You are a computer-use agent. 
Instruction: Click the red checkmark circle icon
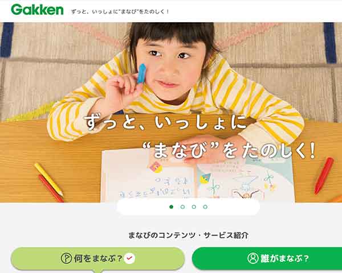point(129,258)
